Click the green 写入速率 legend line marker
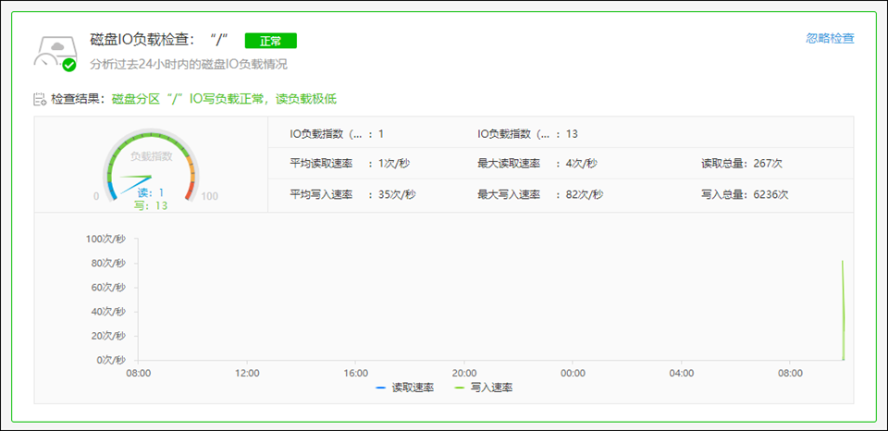This screenshot has width=888, height=431. coord(461,388)
